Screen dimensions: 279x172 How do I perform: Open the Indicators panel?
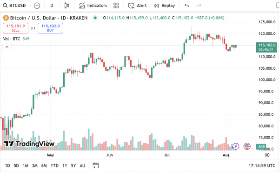pos(93,6)
